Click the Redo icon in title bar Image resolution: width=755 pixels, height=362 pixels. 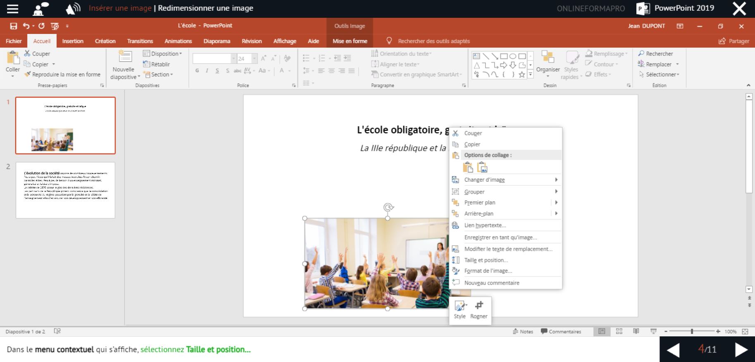tap(41, 26)
